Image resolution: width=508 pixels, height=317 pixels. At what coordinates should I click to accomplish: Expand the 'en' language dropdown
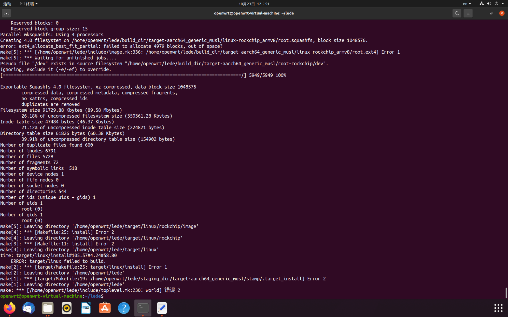(x=467, y=4)
